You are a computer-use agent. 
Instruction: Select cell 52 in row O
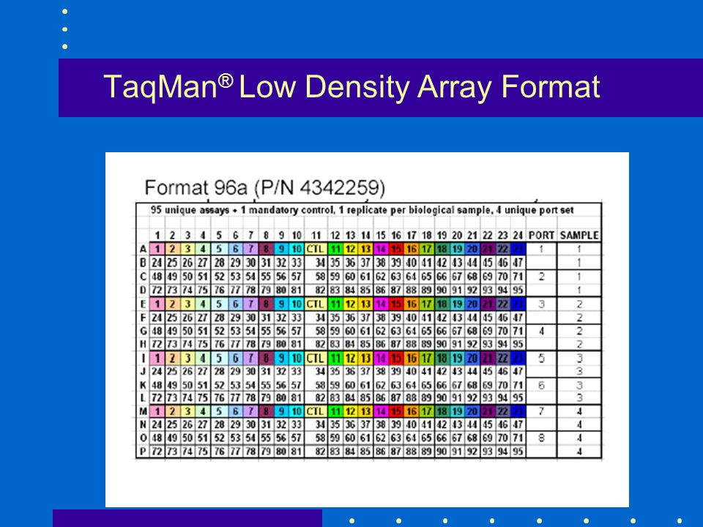tap(219, 438)
